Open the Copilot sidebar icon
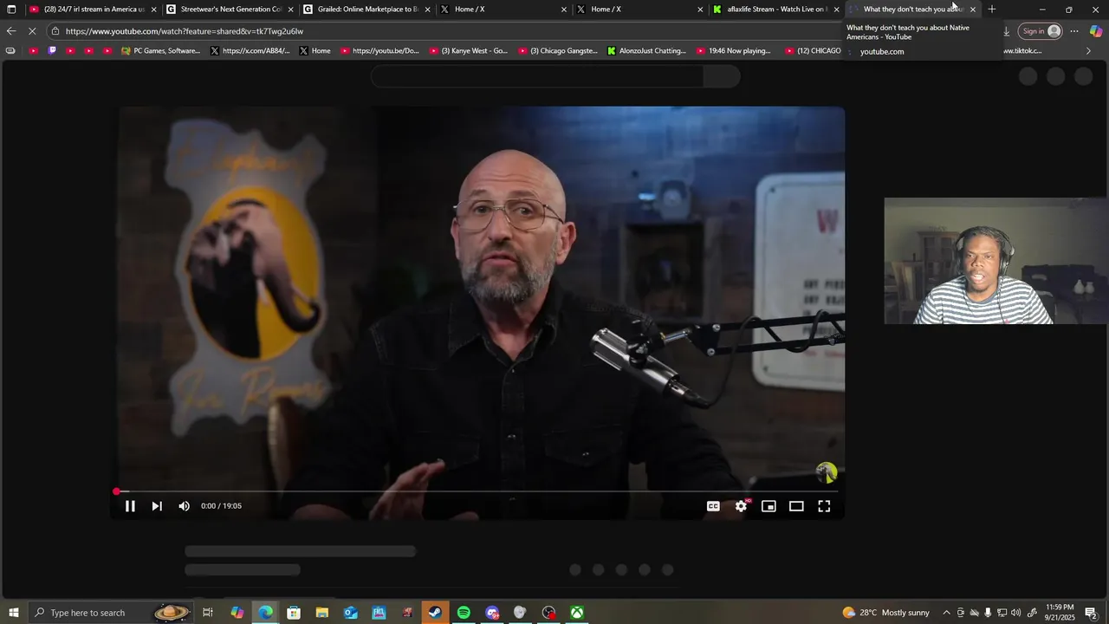This screenshot has height=624, width=1109. click(x=1096, y=31)
